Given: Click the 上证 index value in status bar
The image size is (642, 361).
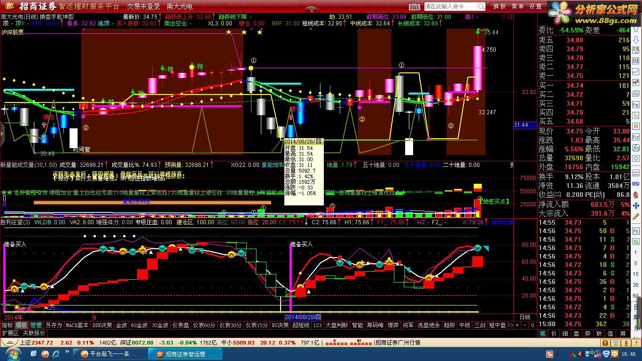Looking at the screenshot, I should coord(42,343).
